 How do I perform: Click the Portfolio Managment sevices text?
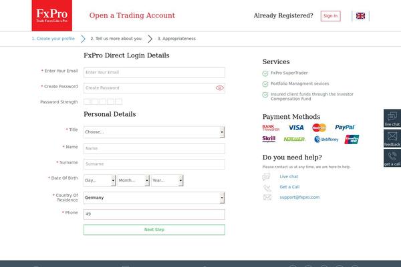coord(299,83)
